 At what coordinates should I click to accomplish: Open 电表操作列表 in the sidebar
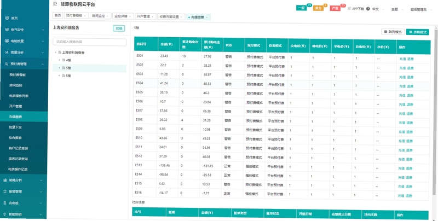pyautogui.click(x=19, y=96)
